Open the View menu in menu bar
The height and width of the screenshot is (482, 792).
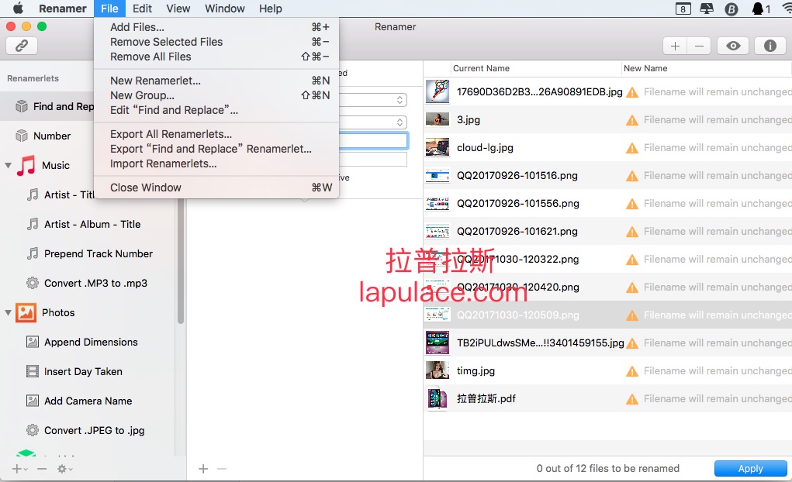click(x=178, y=9)
